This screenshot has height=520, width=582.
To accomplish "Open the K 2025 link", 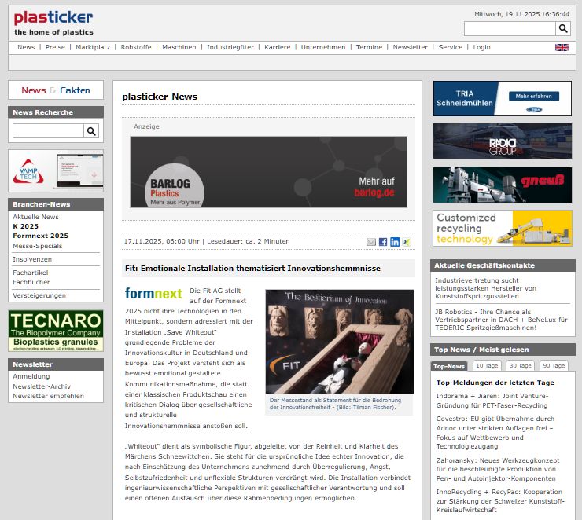I will tap(26, 226).
